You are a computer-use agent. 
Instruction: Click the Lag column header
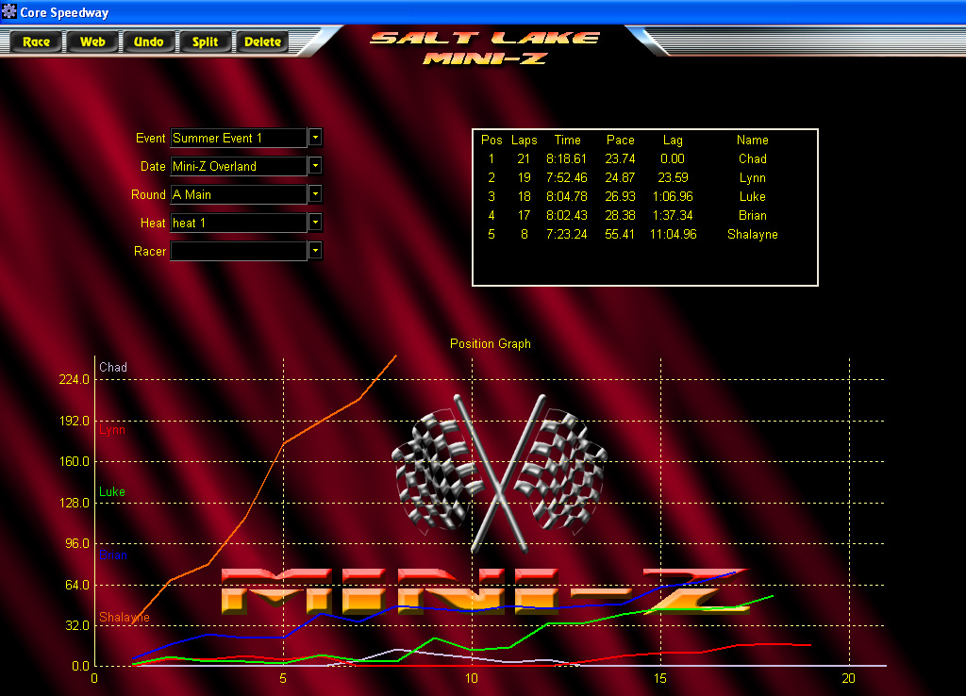click(673, 141)
